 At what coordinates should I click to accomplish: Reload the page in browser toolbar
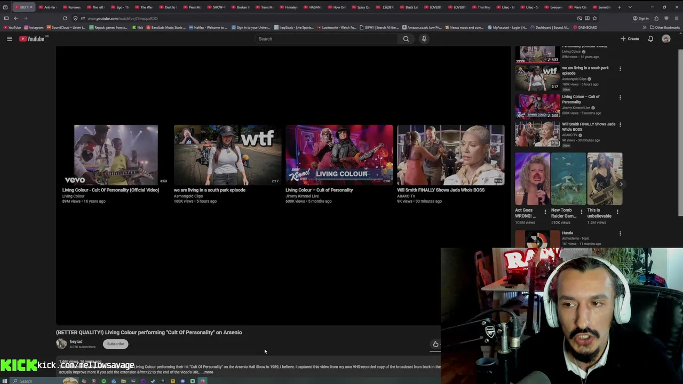click(x=65, y=18)
